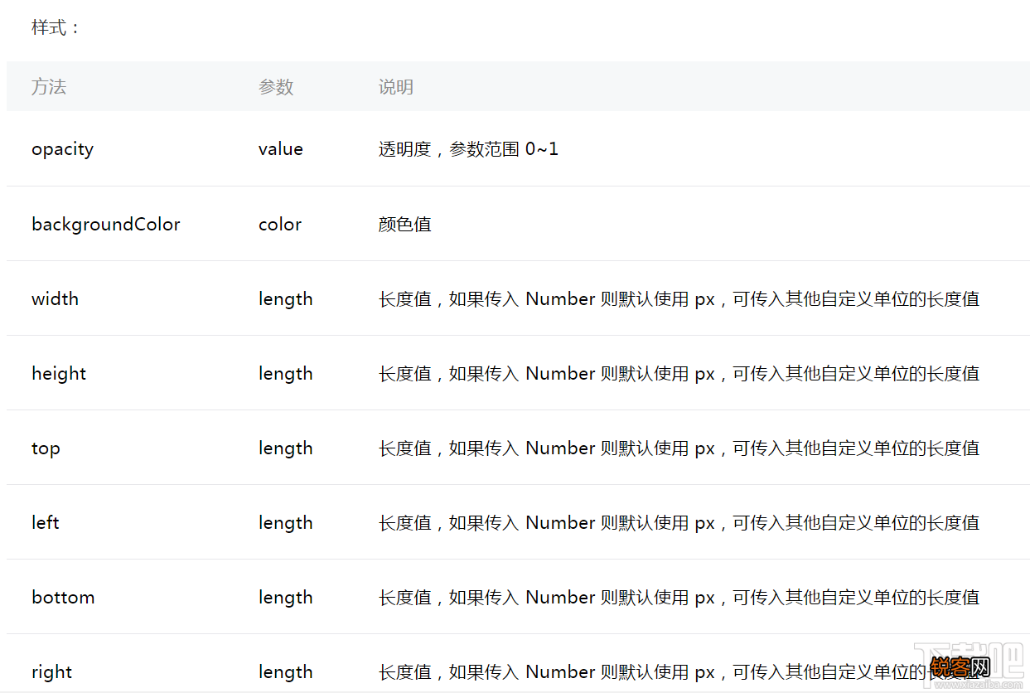Click the length parameter next to width

tap(285, 298)
